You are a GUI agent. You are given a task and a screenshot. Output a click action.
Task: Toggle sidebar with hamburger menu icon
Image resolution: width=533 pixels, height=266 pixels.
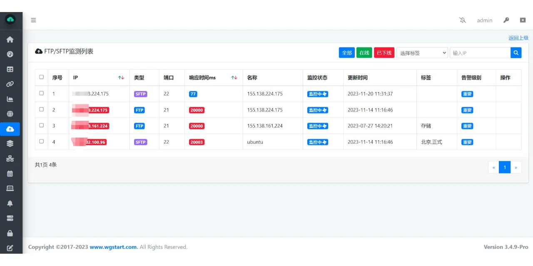tap(33, 20)
